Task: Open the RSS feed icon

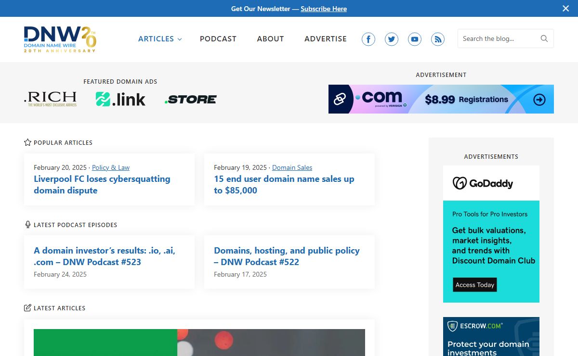Action: pyautogui.click(x=438, y=39)
